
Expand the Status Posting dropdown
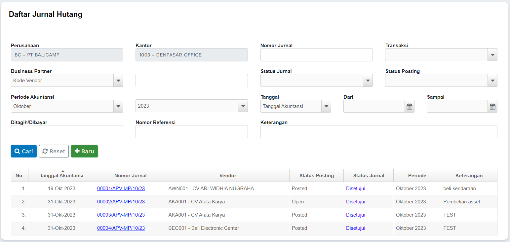click(492, 81)
